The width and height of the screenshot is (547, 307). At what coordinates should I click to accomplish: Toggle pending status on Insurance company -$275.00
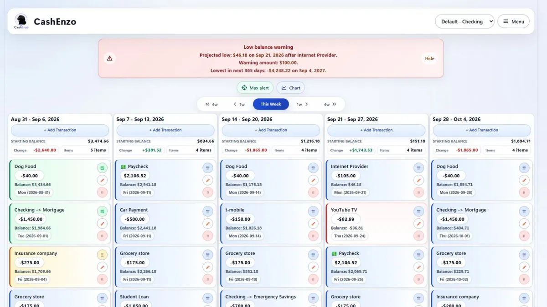102,255
